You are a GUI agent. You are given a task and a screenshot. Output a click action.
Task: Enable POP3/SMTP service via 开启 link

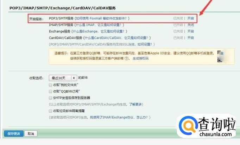point(191,18)
